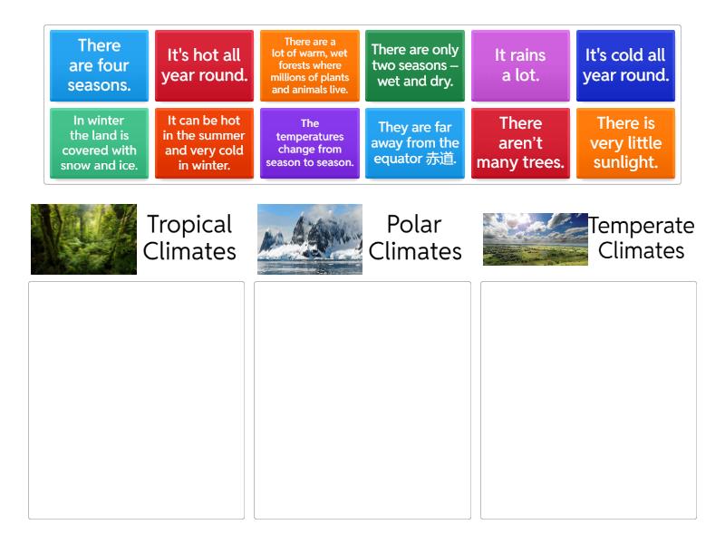Click the 'Tropical Climates' label
This screenshot has width=725, height=544.
tap(188, 238)
